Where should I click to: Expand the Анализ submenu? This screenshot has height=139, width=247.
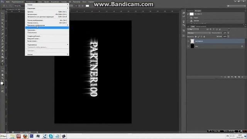(x=47, y=54)
